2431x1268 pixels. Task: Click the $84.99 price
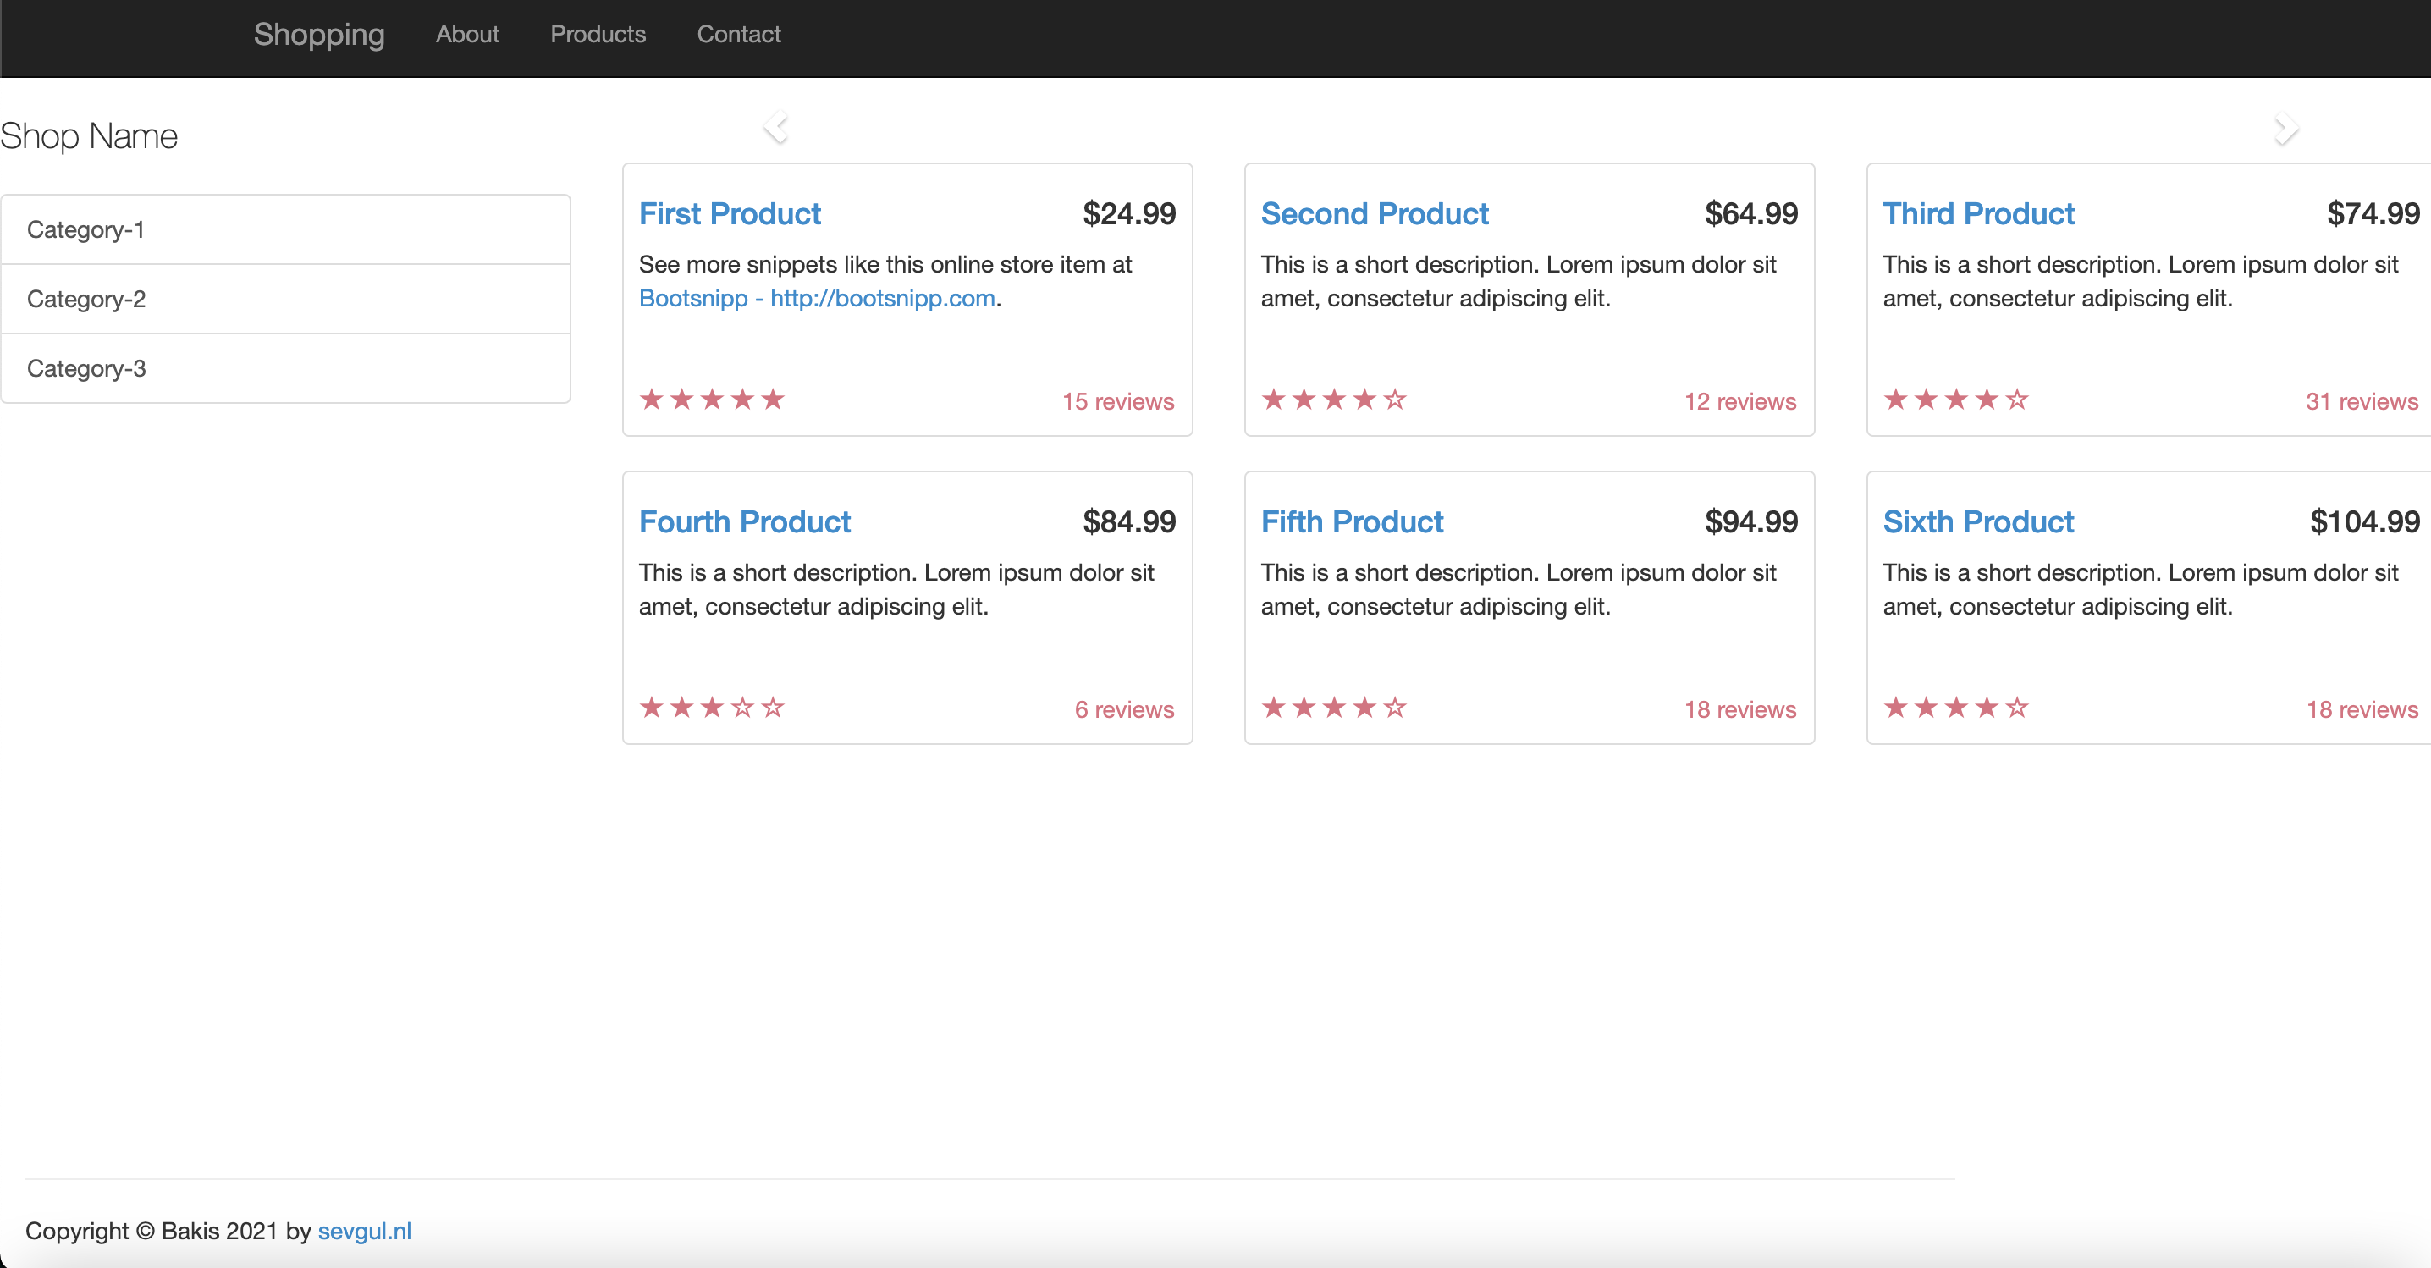[x=1130, y=521]
